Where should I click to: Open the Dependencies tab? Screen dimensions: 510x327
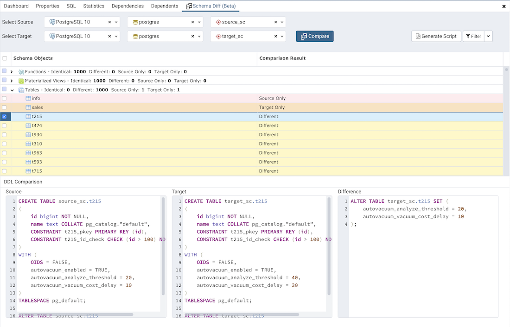(127, 6)
